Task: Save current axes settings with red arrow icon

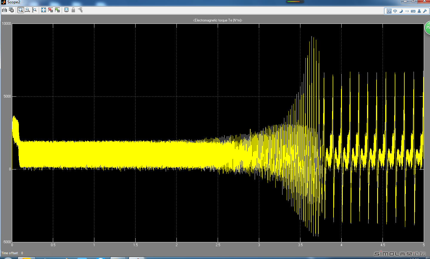Action: coord(50,10)
